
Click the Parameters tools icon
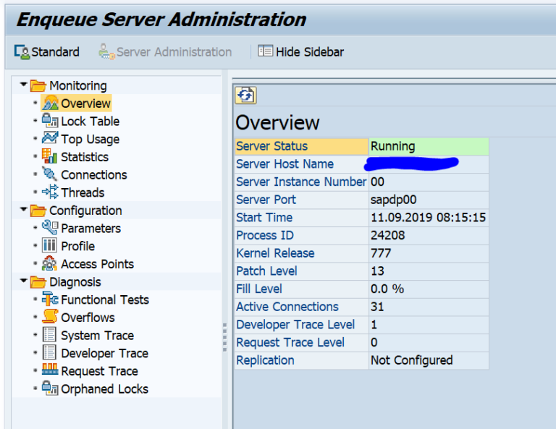50,228
